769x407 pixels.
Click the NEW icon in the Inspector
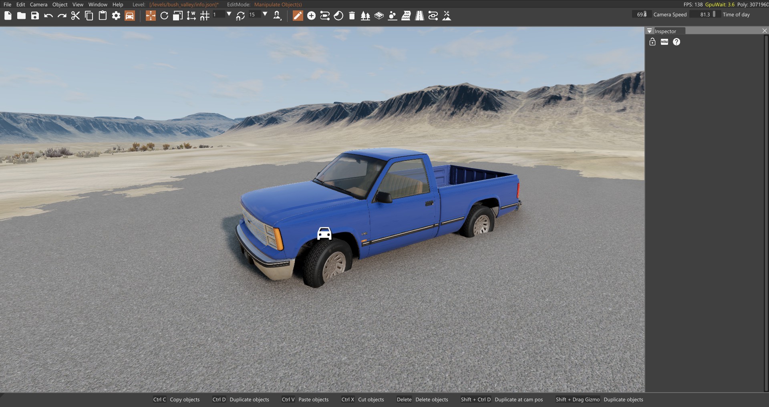664,42
